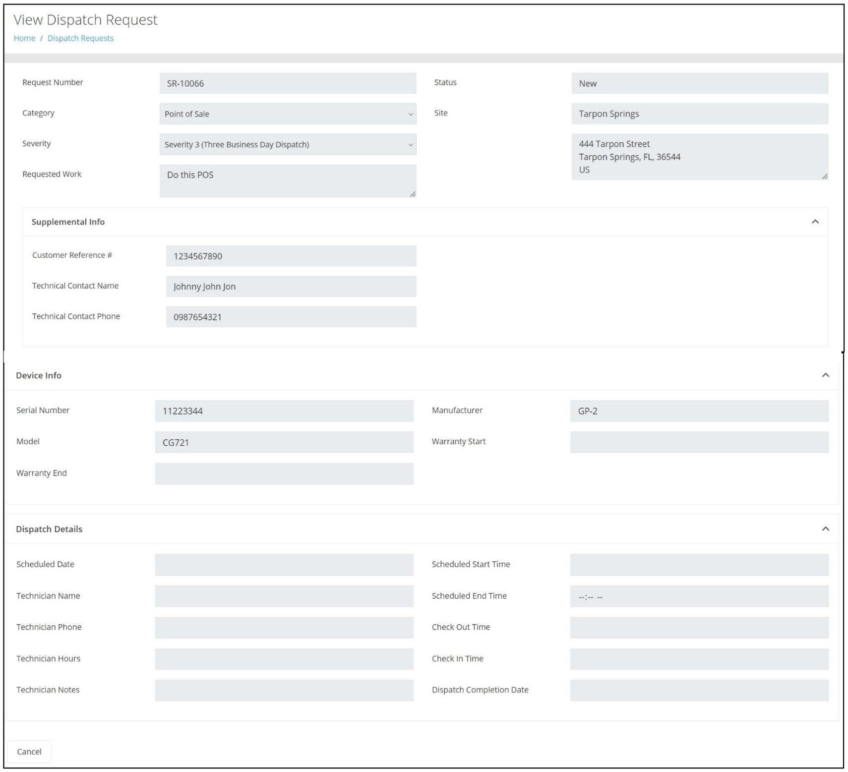This screenshot has width=848, height=772.
Task: Click the Technician Phone field
Action: click(284, 628)
